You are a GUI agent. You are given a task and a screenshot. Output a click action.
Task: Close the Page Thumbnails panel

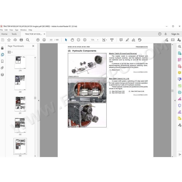tap(33, 46)
